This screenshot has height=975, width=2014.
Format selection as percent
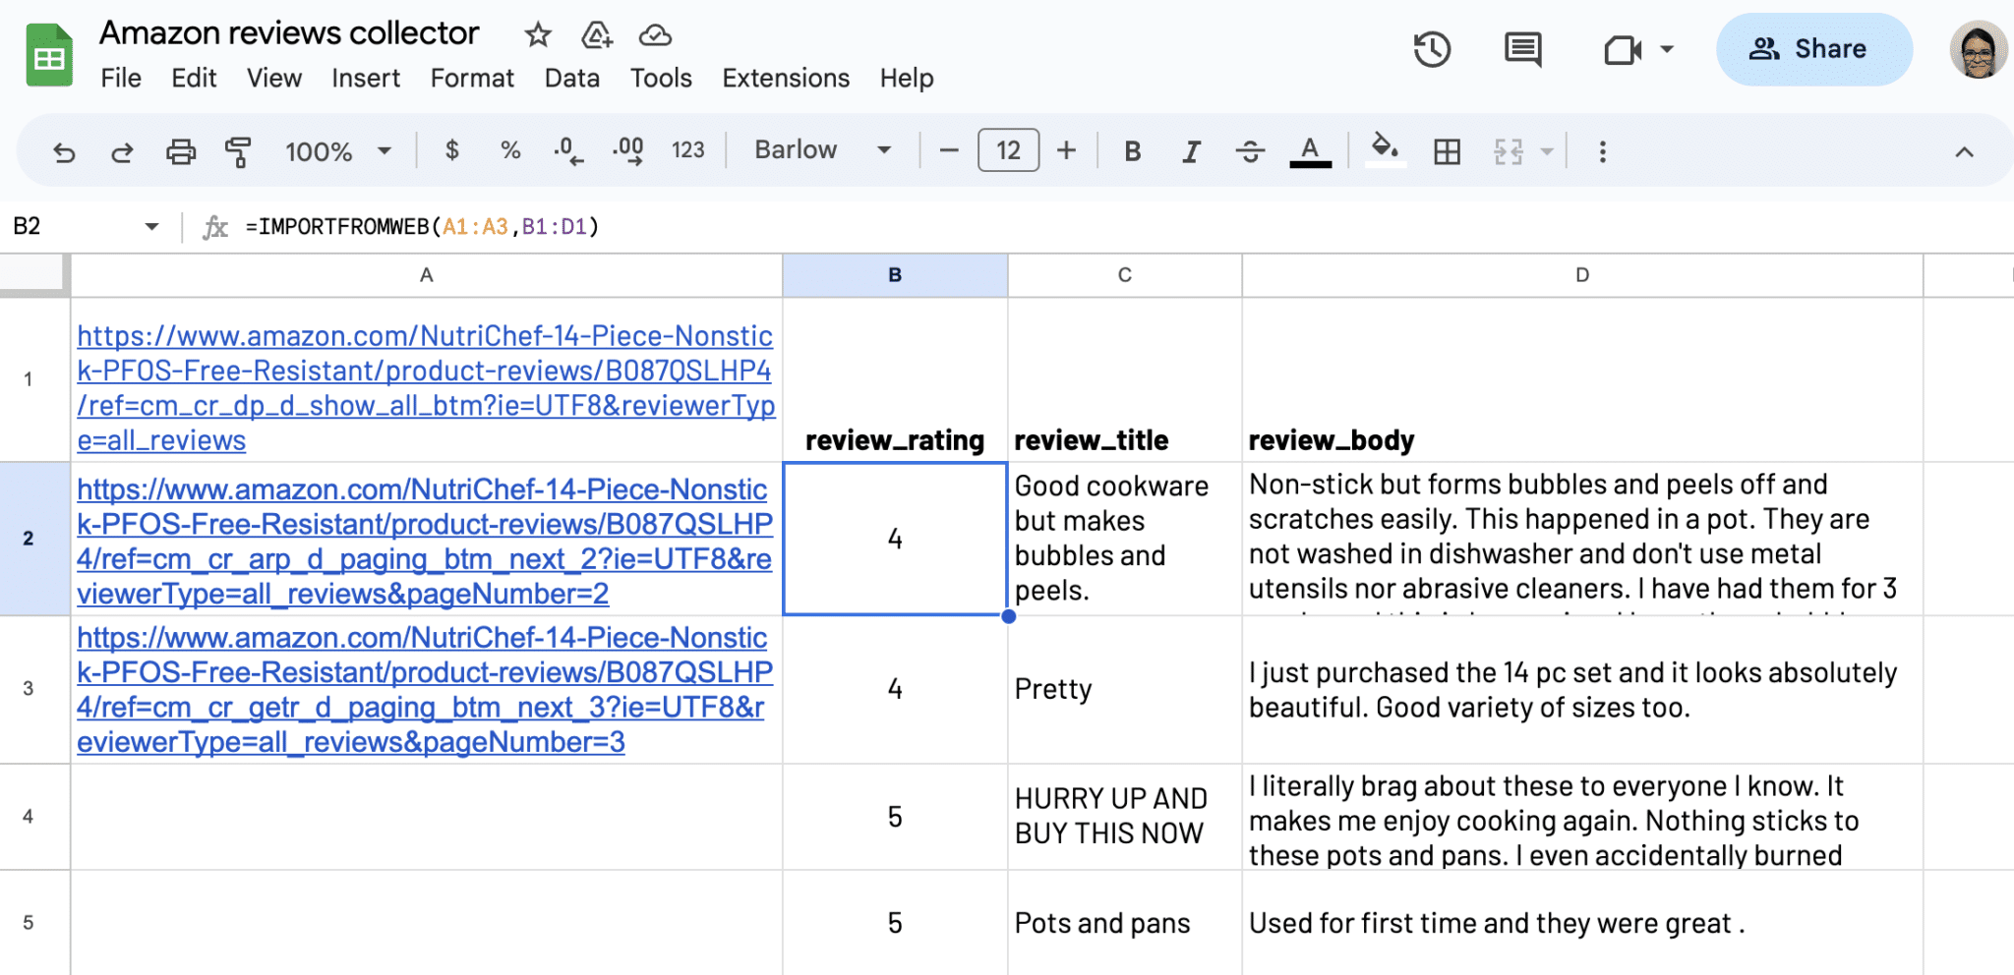click(510, 150)
